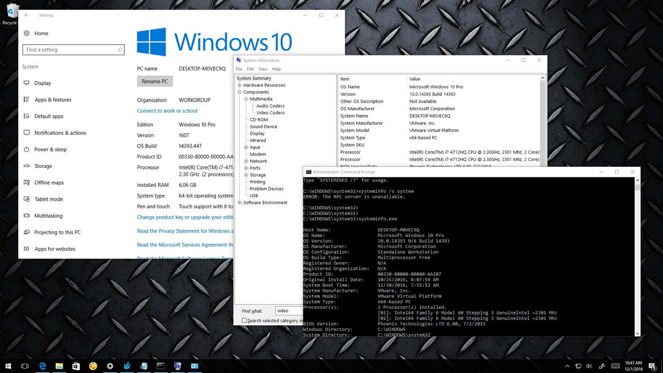
Task: Click the back arrow in Settings
Action: tap(27, 15)
